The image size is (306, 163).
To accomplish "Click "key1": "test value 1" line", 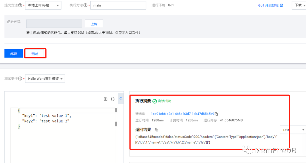I will [47, 116].
